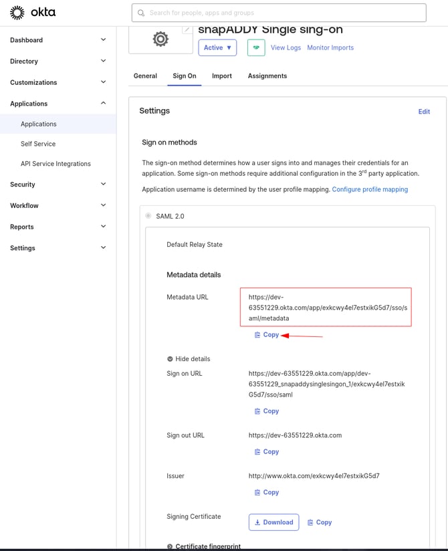This screenshot has height=551, width=448.
Task: Click the Okta logo icon
Action: tap(17, 13)
